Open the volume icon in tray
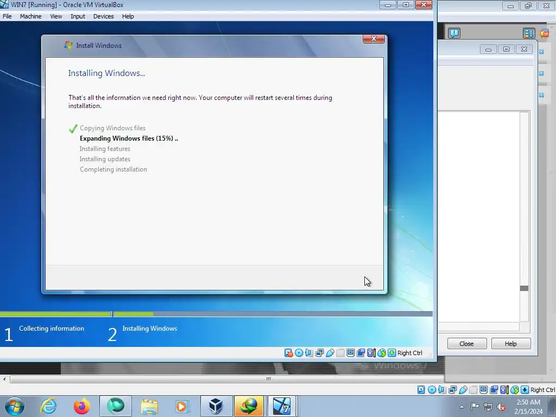Viewport: 556px width, 417px height. tap(501, 407)
